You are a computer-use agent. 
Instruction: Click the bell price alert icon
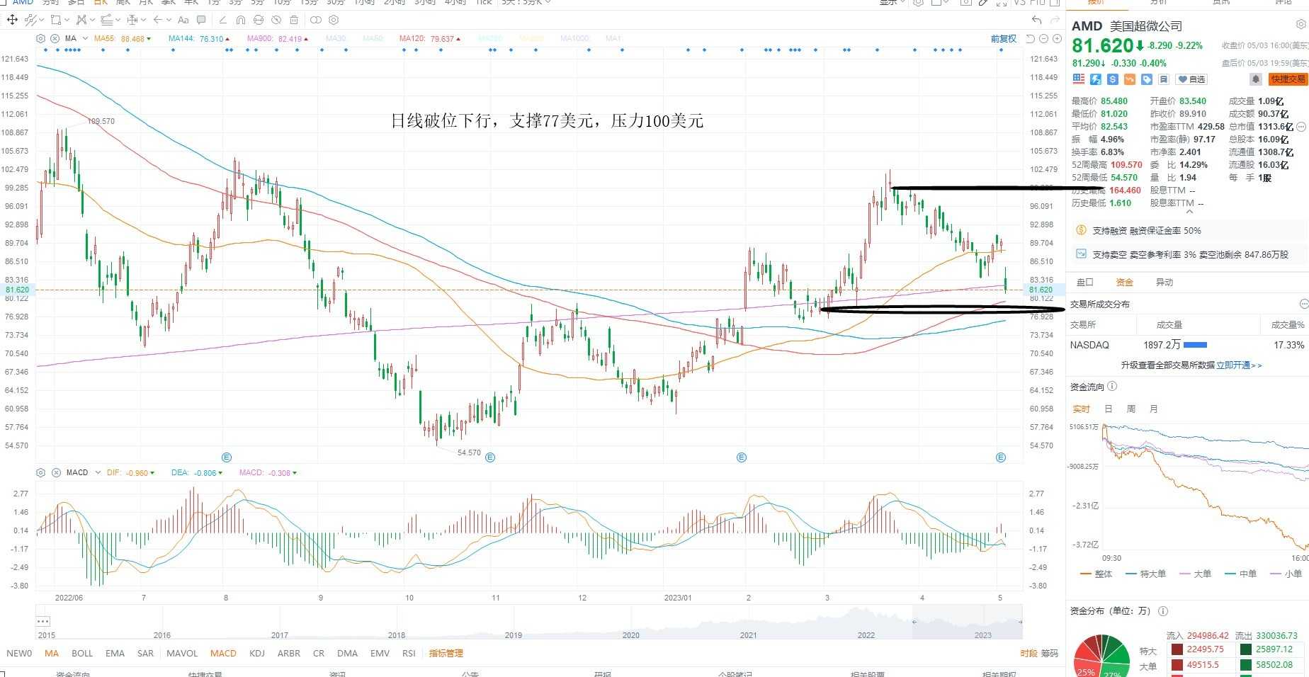(1255, 79)
